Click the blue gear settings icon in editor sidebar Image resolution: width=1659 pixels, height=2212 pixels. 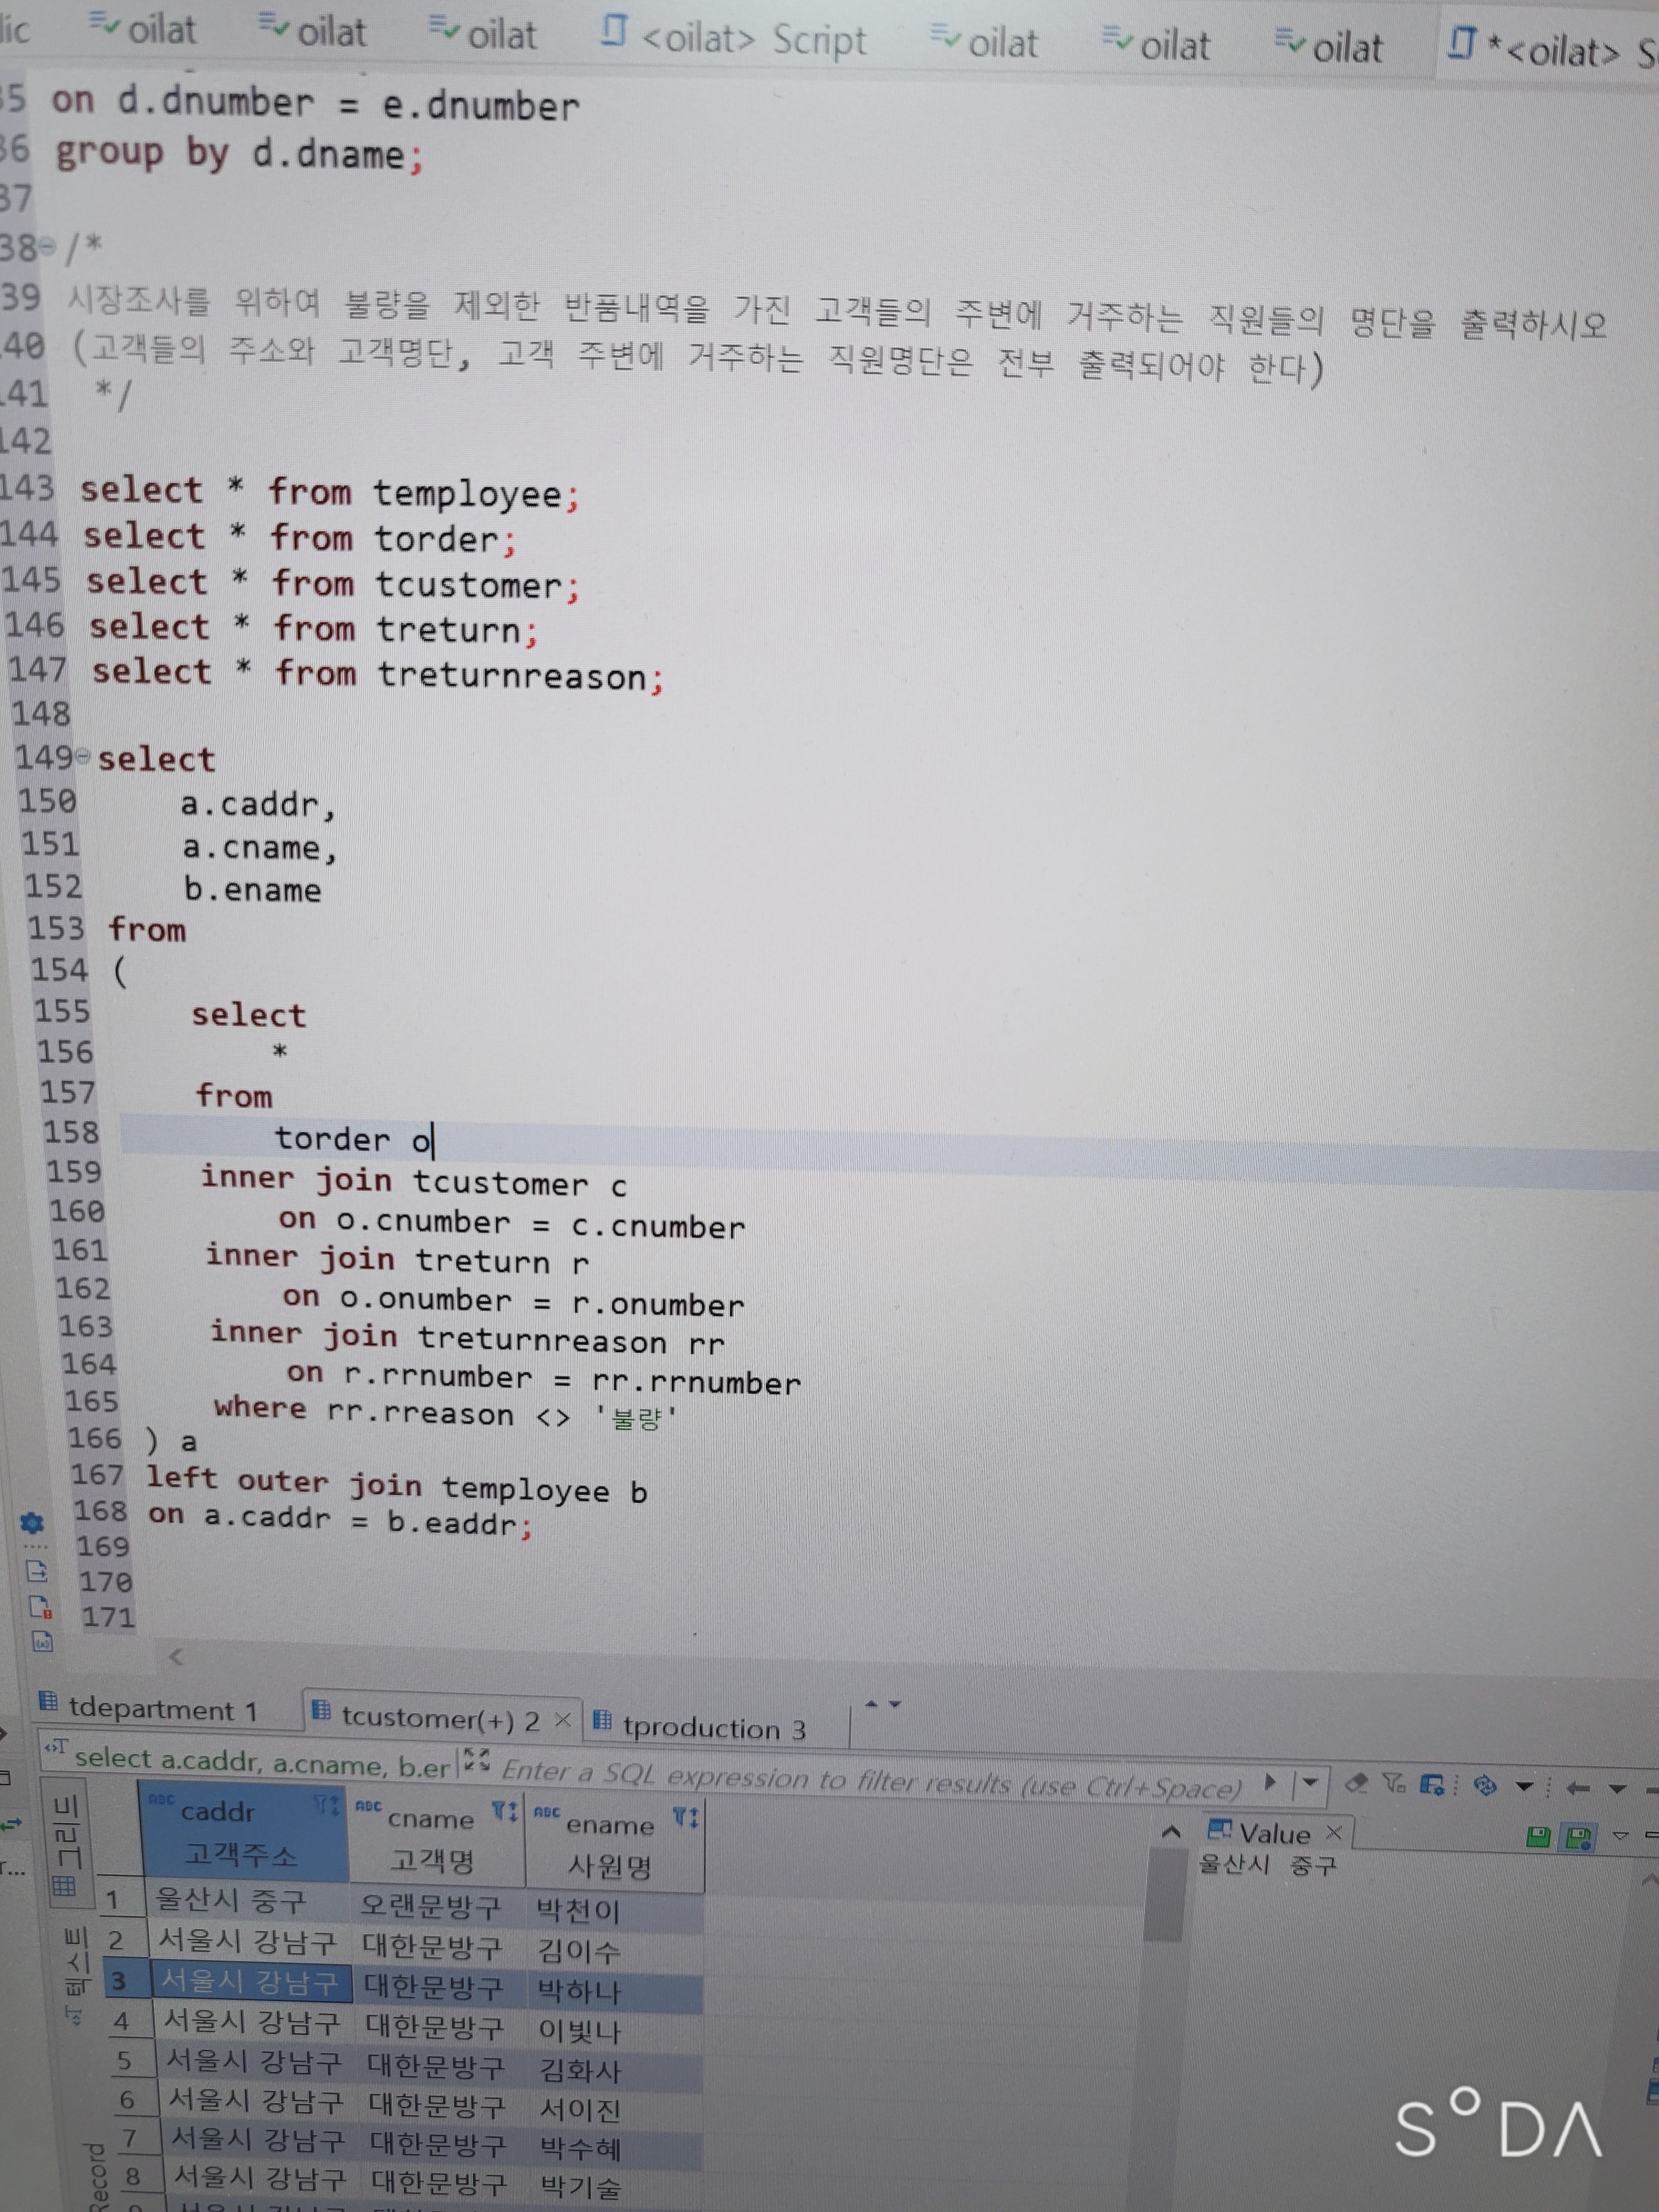pyautogui.click(x=32, y=1523)
